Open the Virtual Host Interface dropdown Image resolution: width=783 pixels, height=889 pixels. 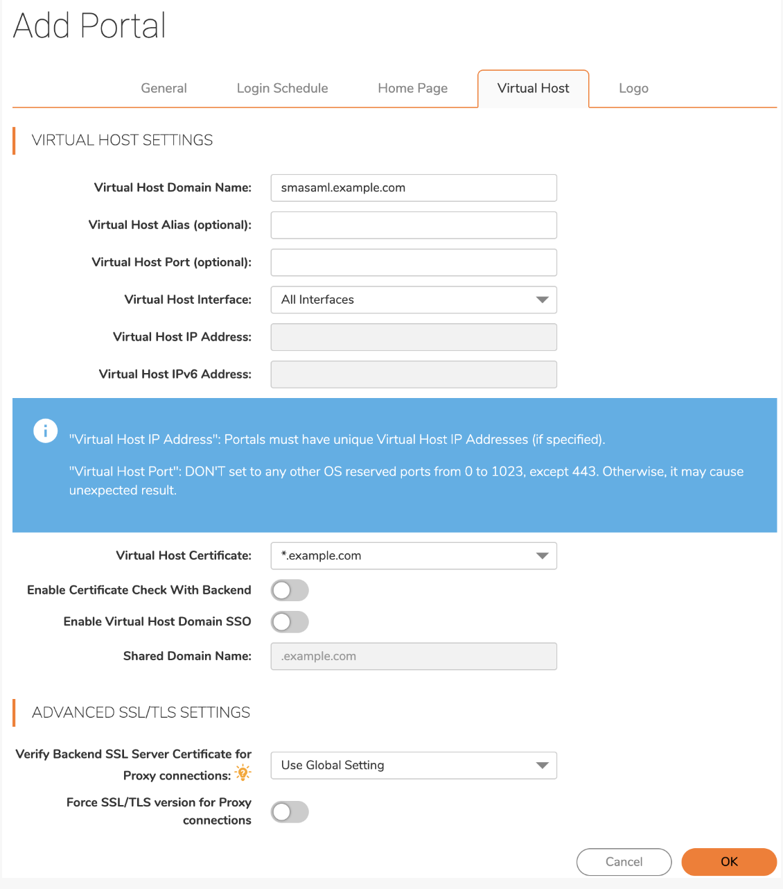pos(414,300)
